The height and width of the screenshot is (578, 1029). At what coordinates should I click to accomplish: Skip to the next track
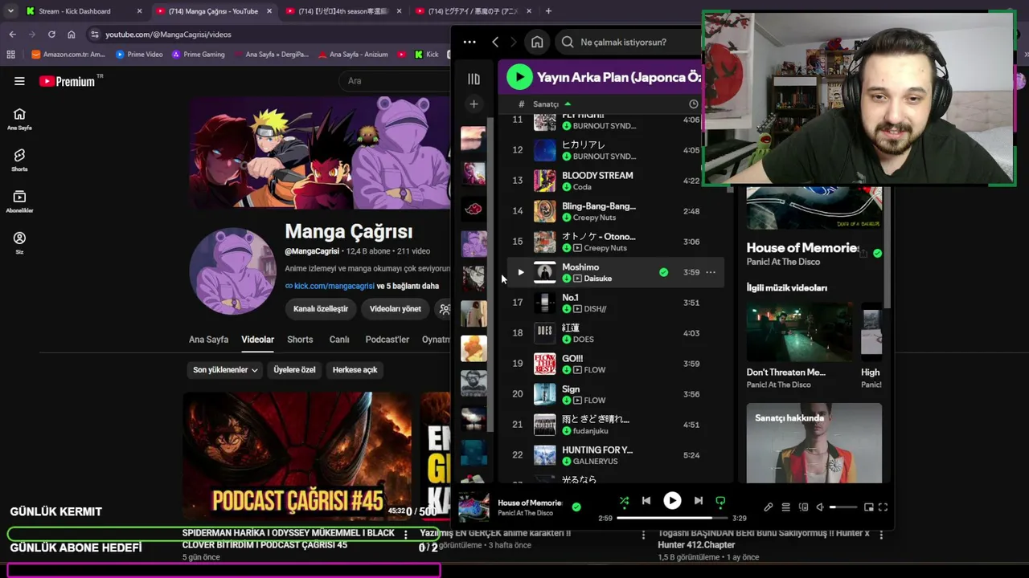click(698, 501)
